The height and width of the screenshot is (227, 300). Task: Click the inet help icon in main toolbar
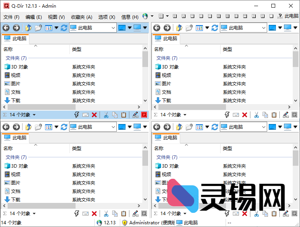(280, 16)
